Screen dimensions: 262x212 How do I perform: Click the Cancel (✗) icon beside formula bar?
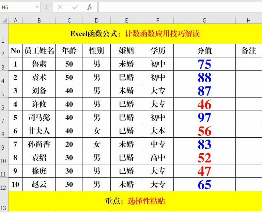click(x=61, y=7)
